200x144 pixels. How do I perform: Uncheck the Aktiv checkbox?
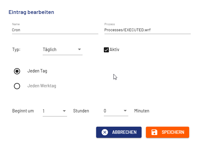click(x=106, y=50)
